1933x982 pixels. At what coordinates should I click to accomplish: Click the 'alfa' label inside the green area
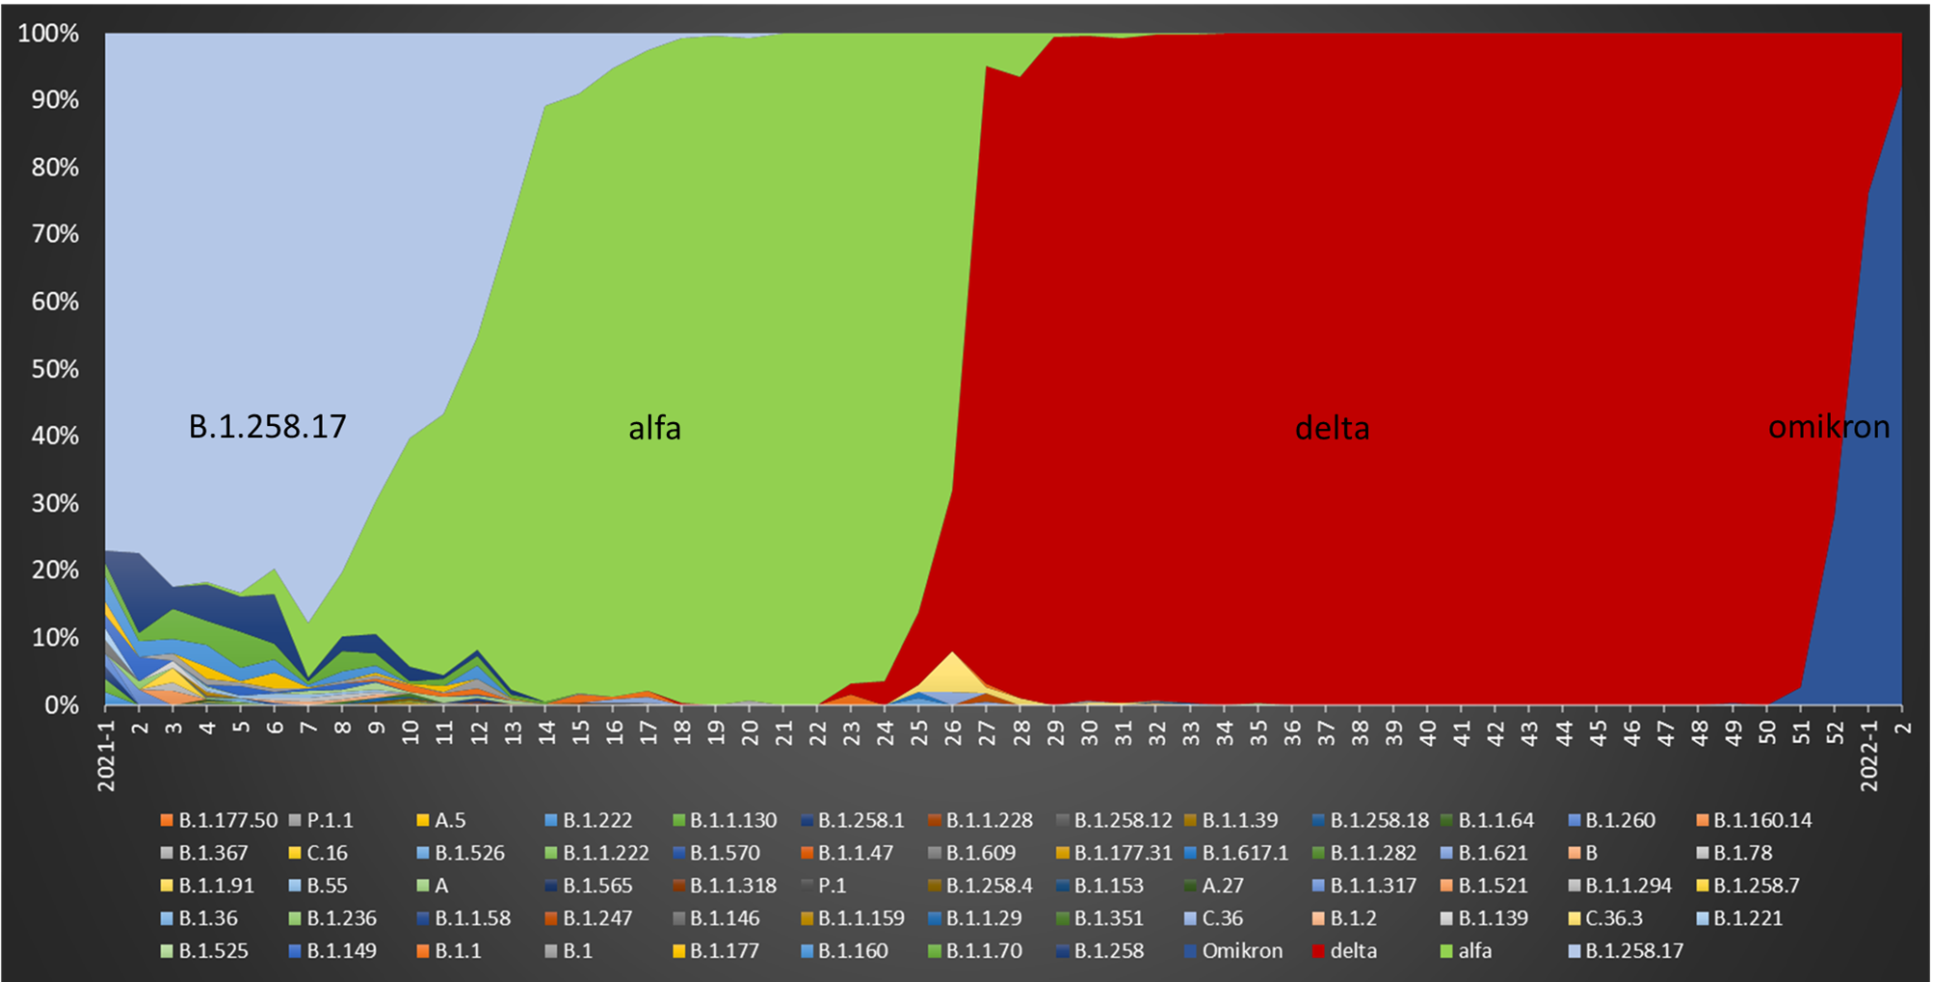pos(654,427)
